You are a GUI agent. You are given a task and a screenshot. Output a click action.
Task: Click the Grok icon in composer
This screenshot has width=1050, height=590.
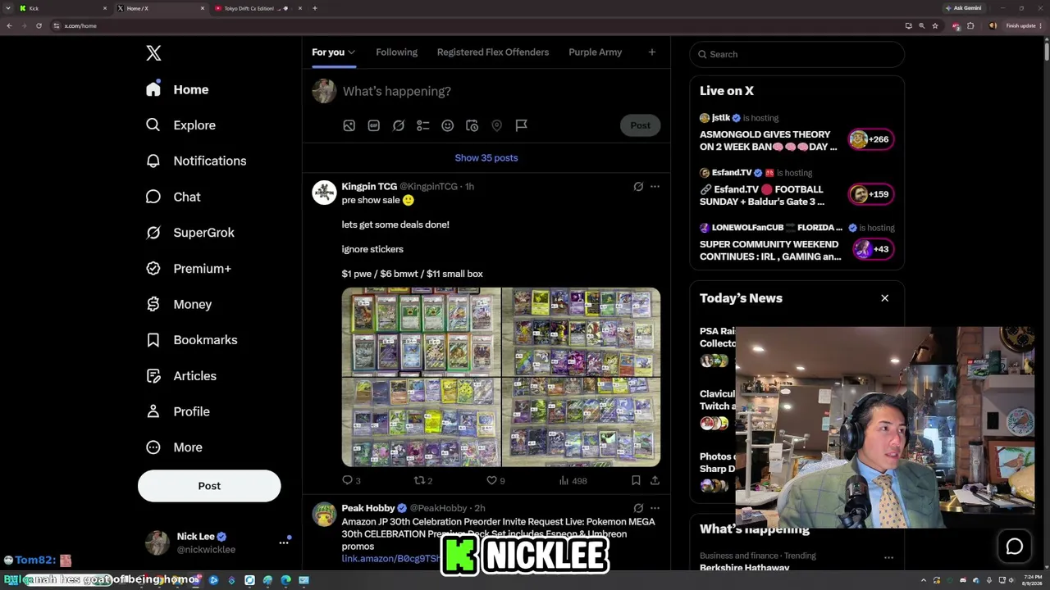(x=399, y=125)
